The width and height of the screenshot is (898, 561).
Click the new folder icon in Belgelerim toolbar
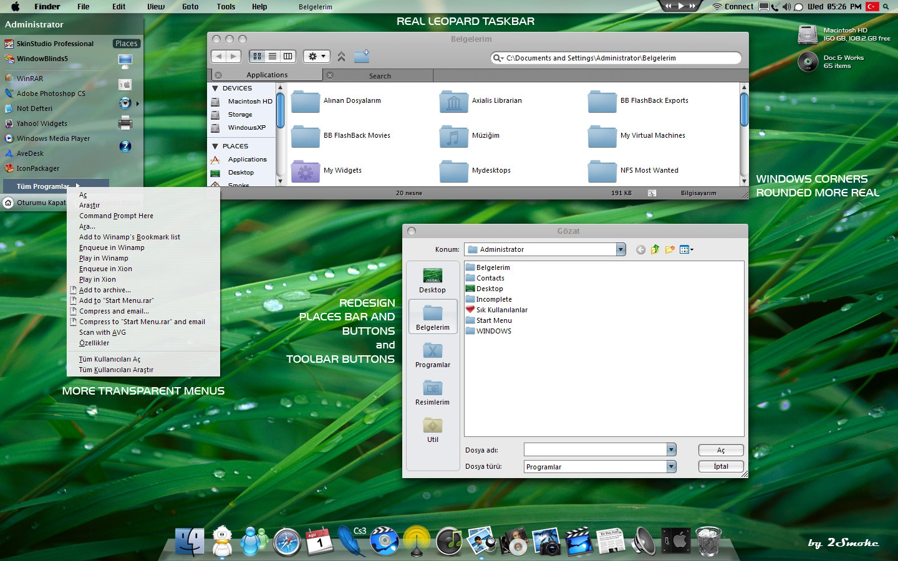pos(362,56)
